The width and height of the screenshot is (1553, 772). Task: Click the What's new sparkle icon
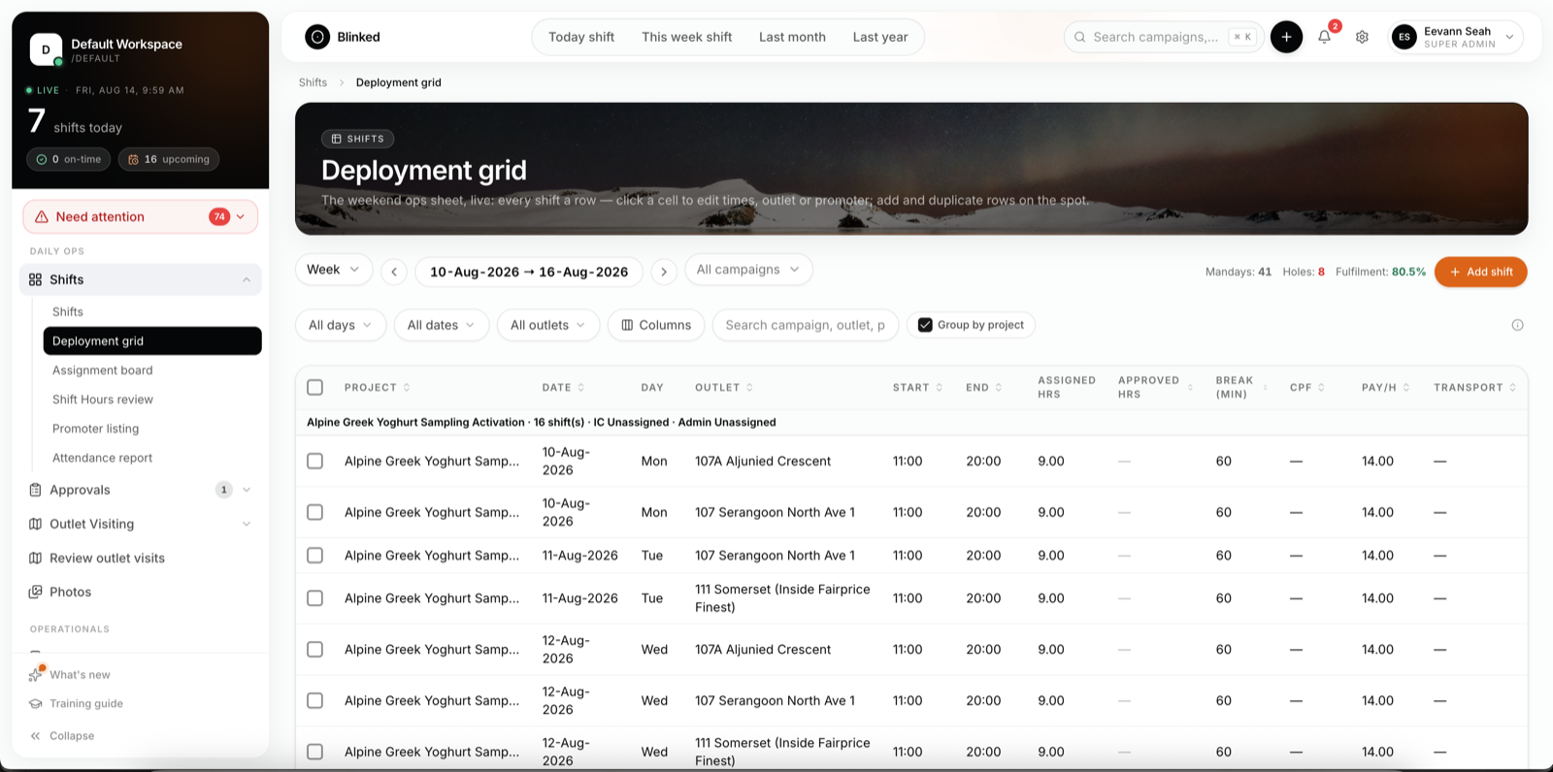(36, 674)
